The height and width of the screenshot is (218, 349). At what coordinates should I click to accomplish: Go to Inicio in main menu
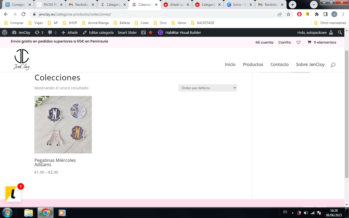click(x=230, y=65)
